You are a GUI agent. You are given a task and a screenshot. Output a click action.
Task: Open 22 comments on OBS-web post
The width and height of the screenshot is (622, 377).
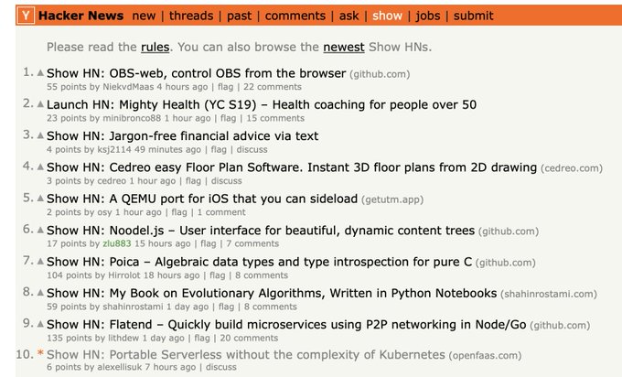[273, 87]
